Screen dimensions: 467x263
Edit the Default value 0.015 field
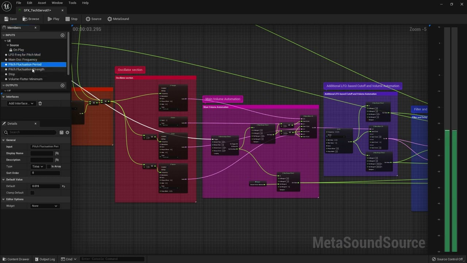click(45, 186)
